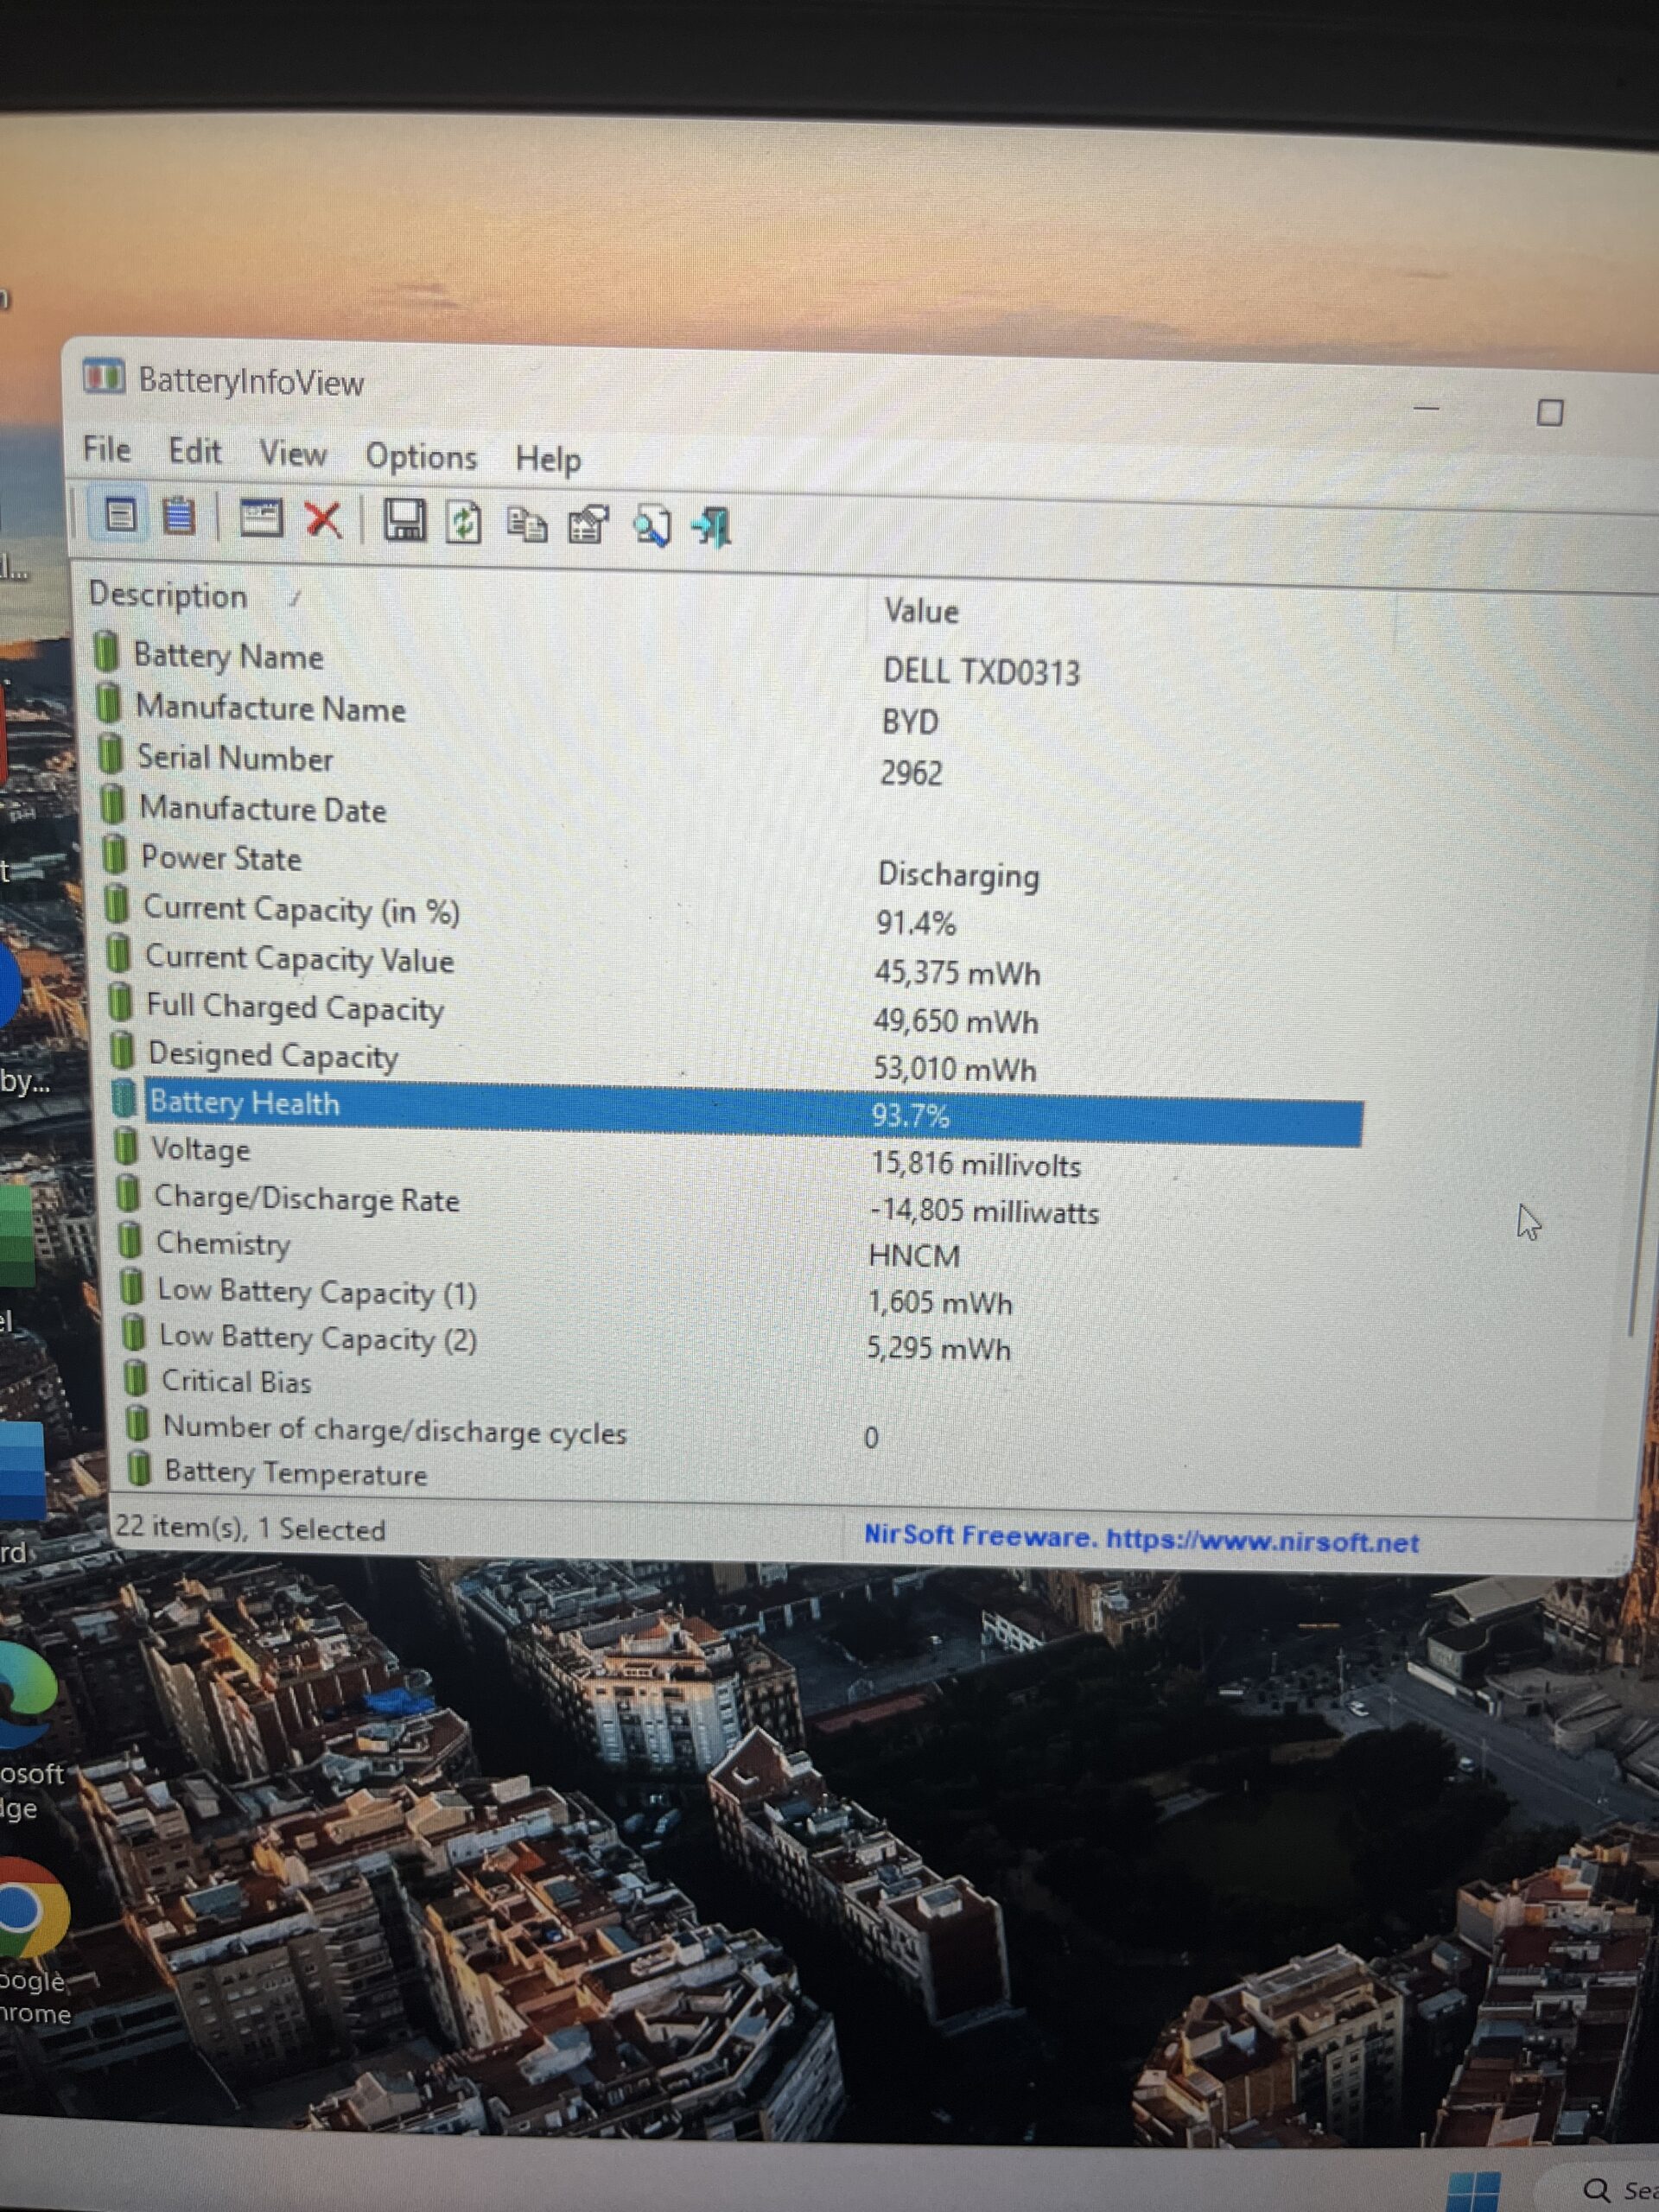
Task: Switch to battery information view icon
Action: [x=121, y=515]
